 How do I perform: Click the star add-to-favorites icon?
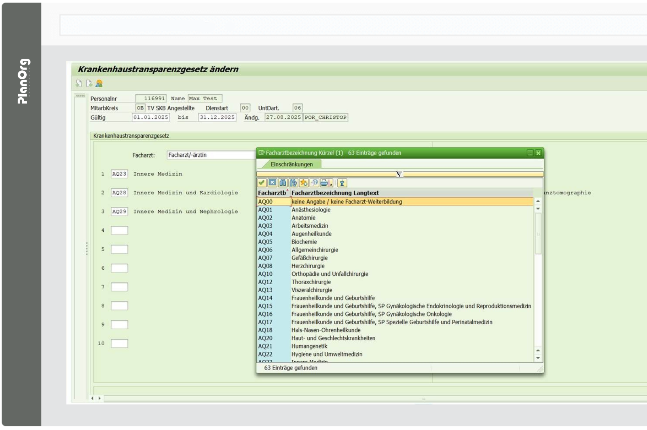coord(304,183)
